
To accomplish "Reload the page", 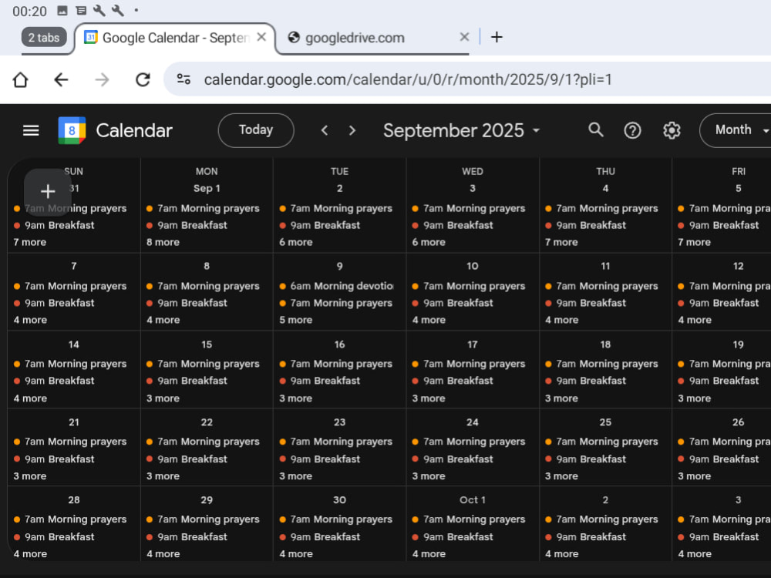I will (x=143, y=79).
